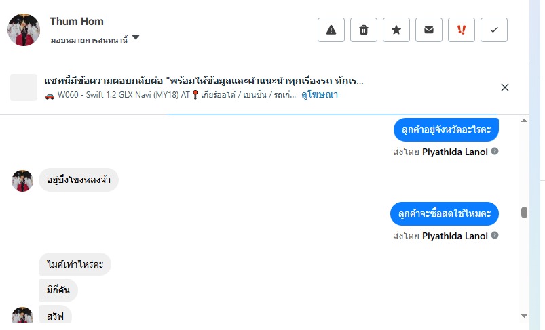Click info icon beside first Piyathida Lanoi
This screenshot has height=330, width=545.
pyautogui.click(x=495, y=151)
